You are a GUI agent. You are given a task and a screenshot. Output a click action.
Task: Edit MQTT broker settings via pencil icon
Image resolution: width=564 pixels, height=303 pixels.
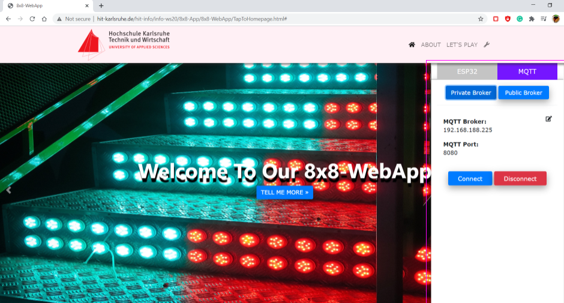(548, 119)
